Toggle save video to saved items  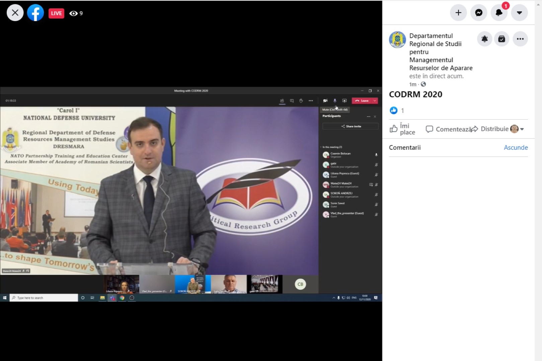point(501,39)
